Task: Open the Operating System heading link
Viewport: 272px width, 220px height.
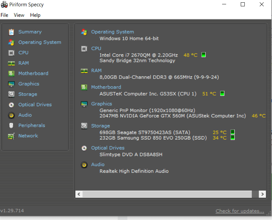Action: coord(112,32)
